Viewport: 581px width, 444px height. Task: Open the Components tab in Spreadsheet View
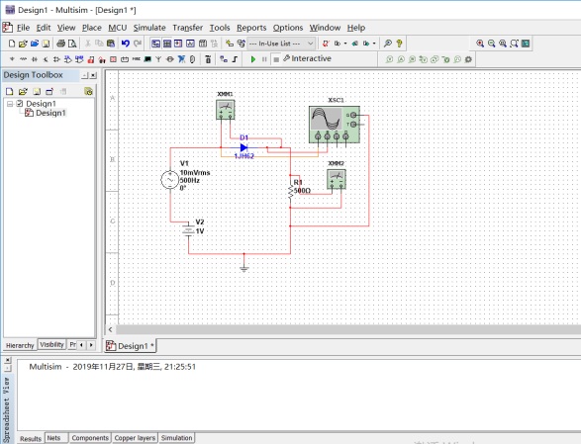[x=90, y=438]
